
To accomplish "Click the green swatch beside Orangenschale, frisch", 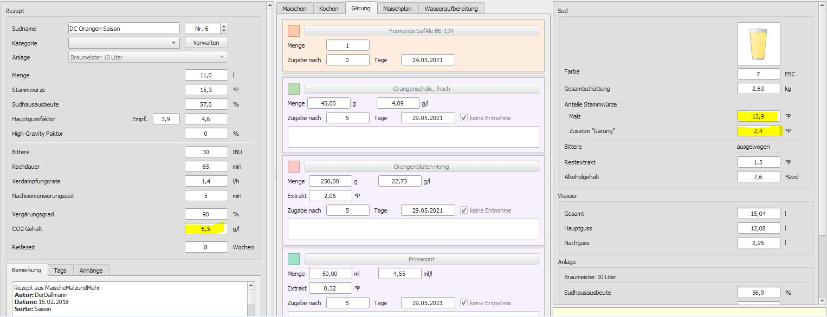I will pyautogui.click(x=294, y=89).
